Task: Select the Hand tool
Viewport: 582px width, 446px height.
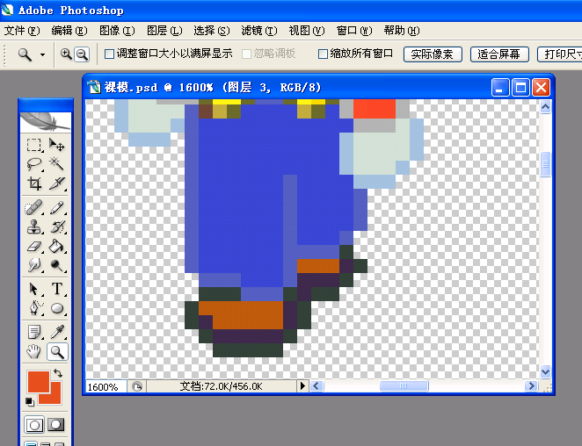Action: pyautogui.click(x=33, y=351)
